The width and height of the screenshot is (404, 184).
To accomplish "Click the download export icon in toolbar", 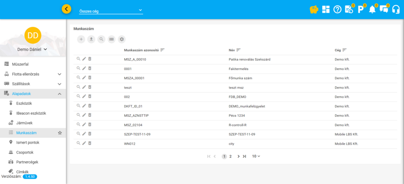I will pos(92,39).
